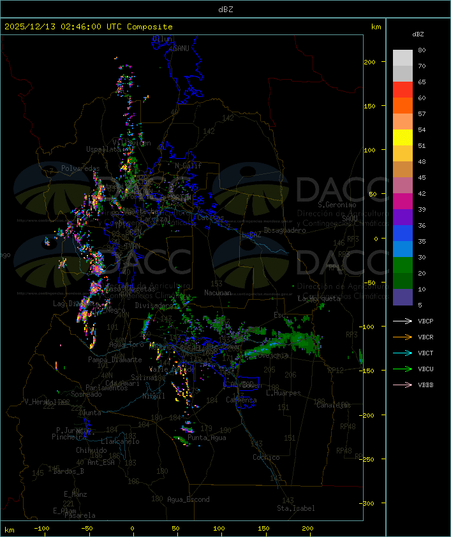Click the 80 value on dBZ scale
This screenshot has width=451, height=537.
(422, 50)
